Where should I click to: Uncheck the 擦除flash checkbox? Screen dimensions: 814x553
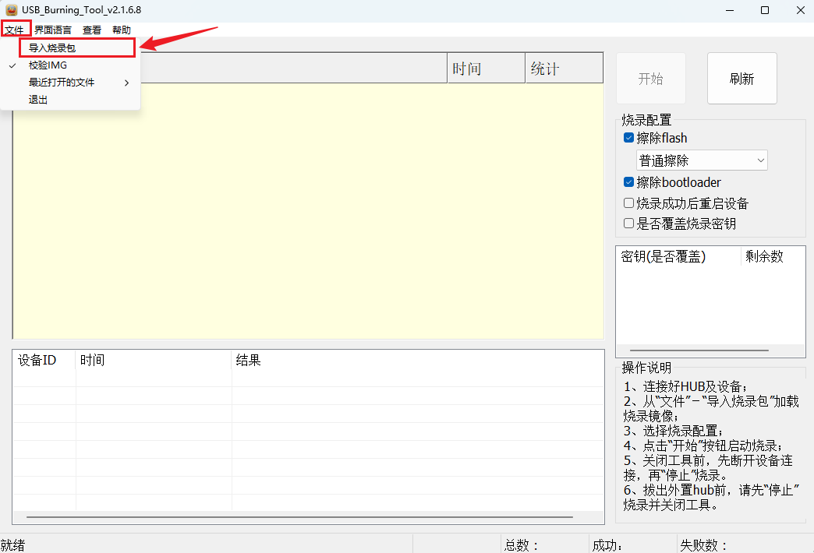[x=628, y=139]
